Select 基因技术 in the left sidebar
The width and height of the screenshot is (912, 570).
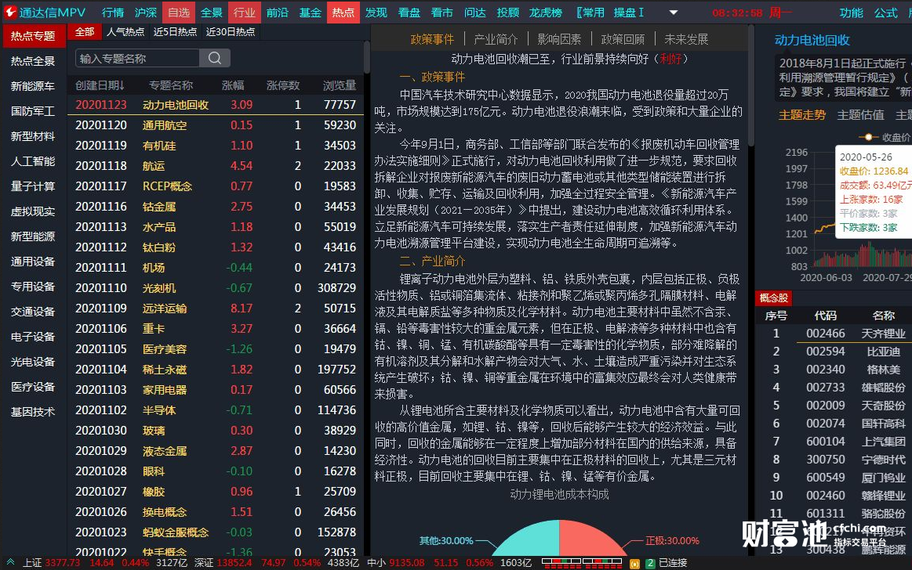[x=33, y=412]
